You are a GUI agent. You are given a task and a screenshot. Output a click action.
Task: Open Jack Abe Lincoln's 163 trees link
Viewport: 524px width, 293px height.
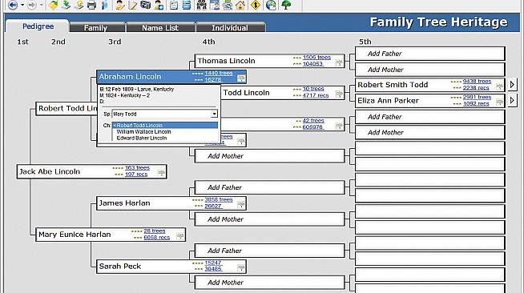pos(137,168)
